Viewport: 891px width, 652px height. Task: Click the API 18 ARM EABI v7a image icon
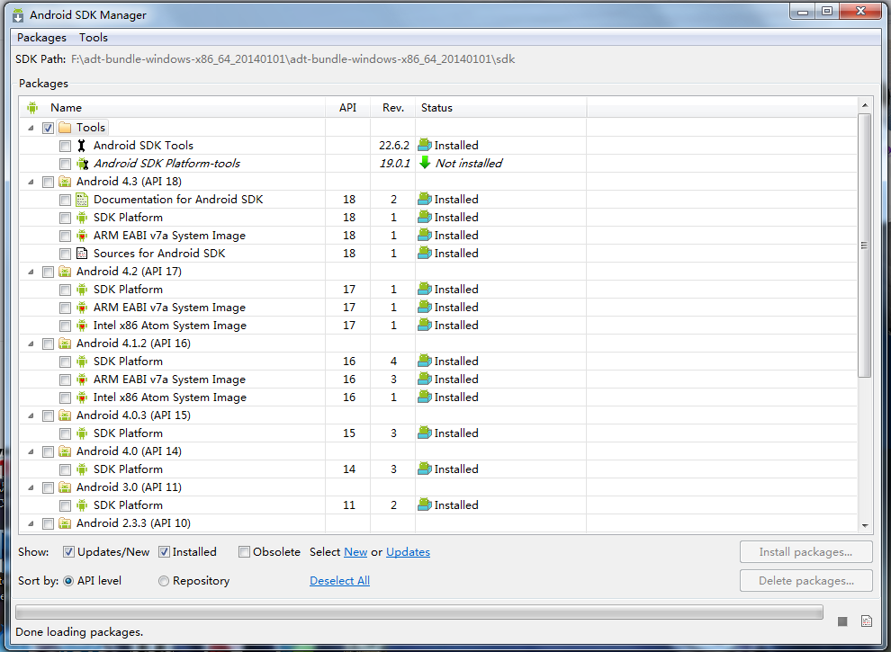point(82,236)
